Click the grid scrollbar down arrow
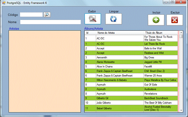 [x=181, y=110]
